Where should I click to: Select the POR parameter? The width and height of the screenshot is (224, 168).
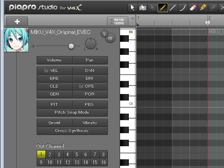[90, 94]
